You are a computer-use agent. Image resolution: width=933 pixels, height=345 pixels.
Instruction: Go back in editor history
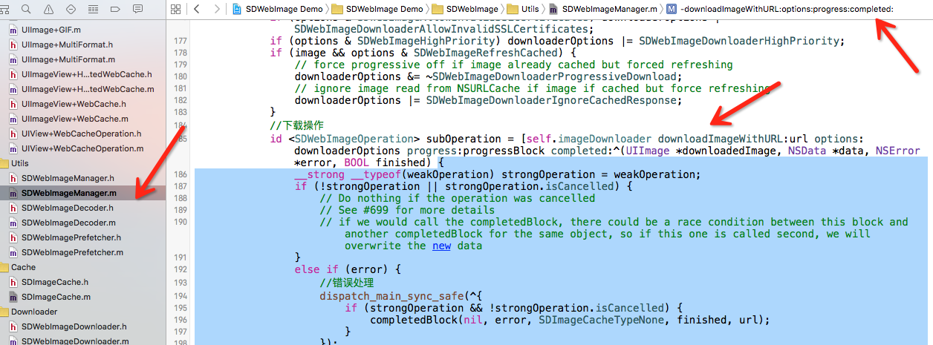pyautogui.click(x=198, y=9)
